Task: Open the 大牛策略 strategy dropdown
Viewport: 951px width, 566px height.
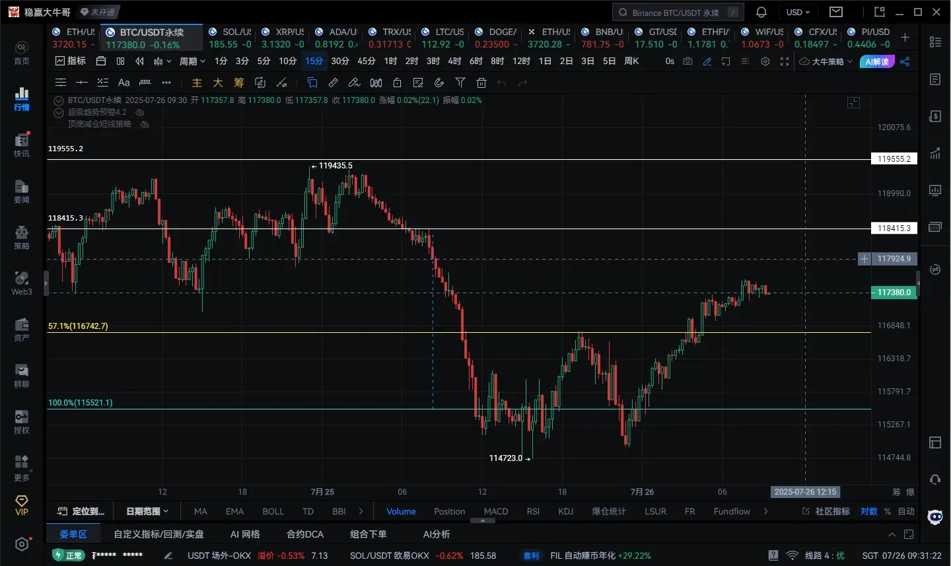Action: click(x=826, y=61)
